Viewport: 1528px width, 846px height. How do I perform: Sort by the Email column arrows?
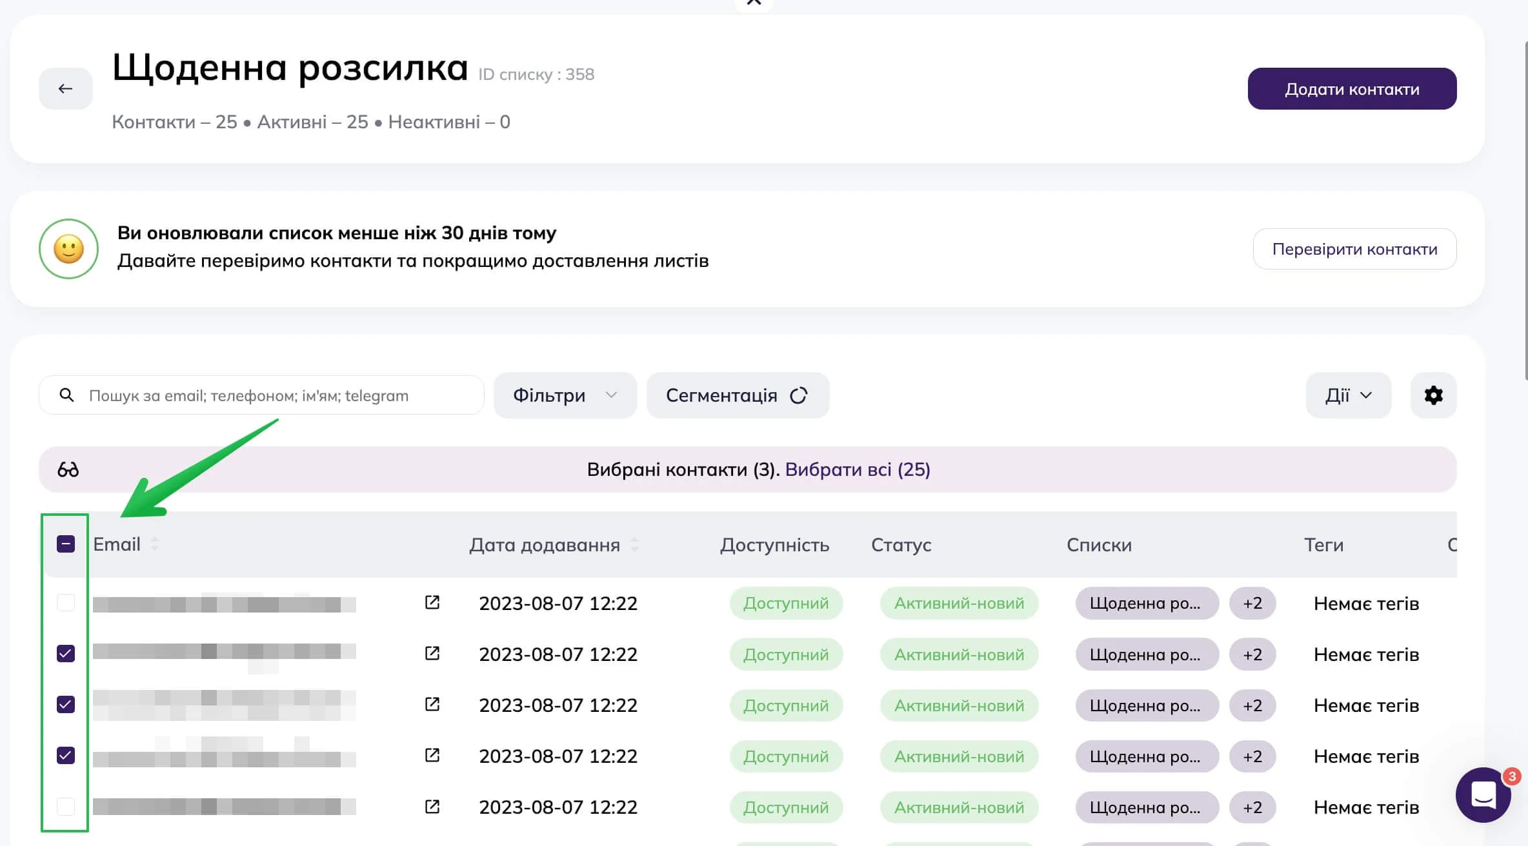155,544
